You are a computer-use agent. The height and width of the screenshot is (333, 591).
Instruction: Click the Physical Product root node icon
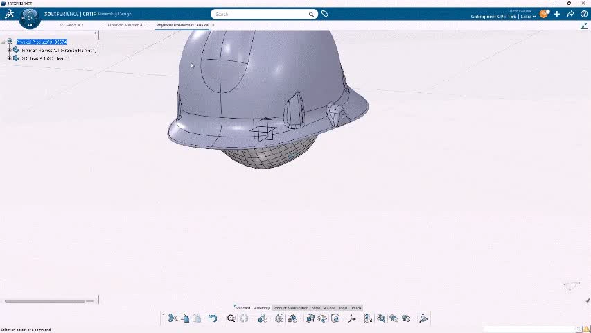tap(10, 42)
